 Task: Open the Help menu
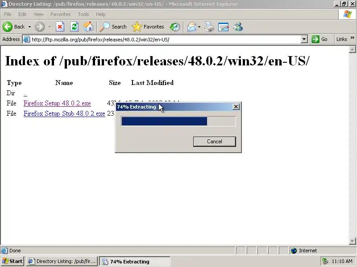101,14
